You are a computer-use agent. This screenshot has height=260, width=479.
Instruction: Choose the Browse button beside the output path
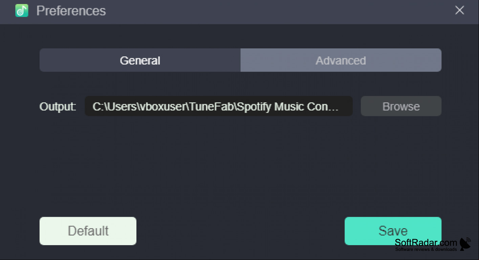point(401,106)
